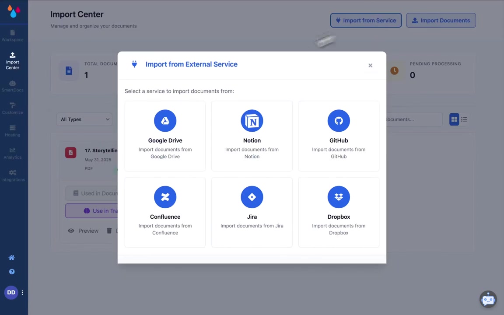Open Import Center in the sidebar
Image resolution: width=504 pixels, height=315 pixels.
pyautogui.click(x=13, y=61)
